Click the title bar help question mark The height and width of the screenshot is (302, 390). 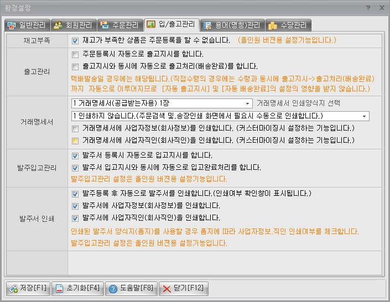click(368, 8)
